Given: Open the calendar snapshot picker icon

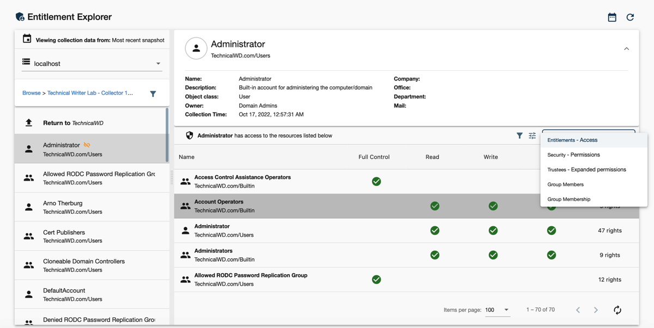Looking at the screenshot, I should 612,17.
